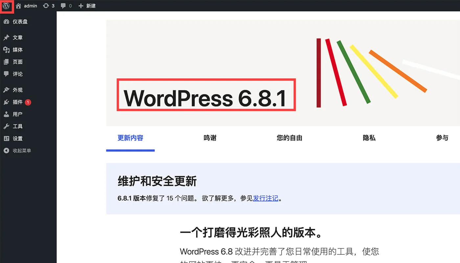Image resolution: width=460 pixels, height=263 pixels.
Task: Open the 新建 (New) menu
Action: click(x=87, y=6)
